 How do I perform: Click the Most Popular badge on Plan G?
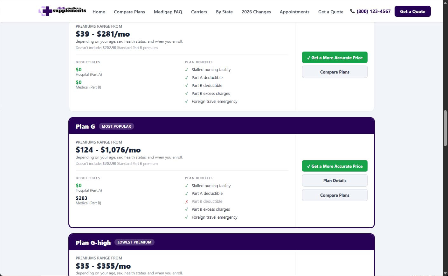coord(116,126)
